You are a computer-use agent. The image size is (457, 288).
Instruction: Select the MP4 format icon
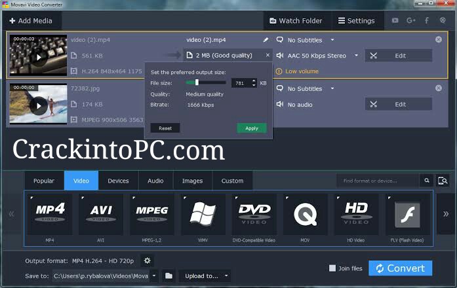point(50,215)
